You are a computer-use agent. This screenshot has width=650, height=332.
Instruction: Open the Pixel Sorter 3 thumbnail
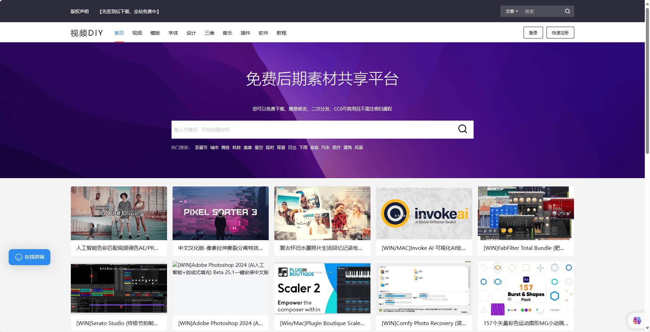(220, 213)
